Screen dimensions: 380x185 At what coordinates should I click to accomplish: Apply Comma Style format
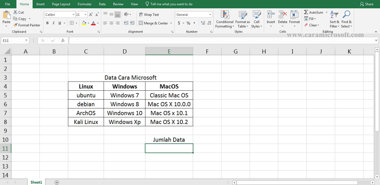click(x=194, y=23)
